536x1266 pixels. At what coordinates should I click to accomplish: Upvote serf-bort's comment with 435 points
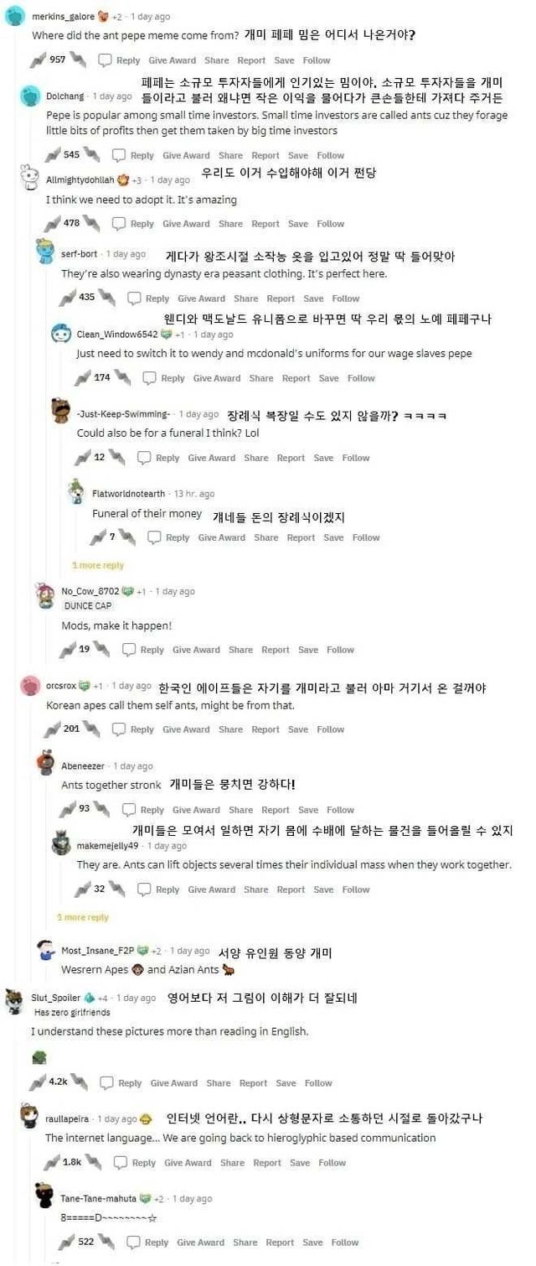point(67,298)
